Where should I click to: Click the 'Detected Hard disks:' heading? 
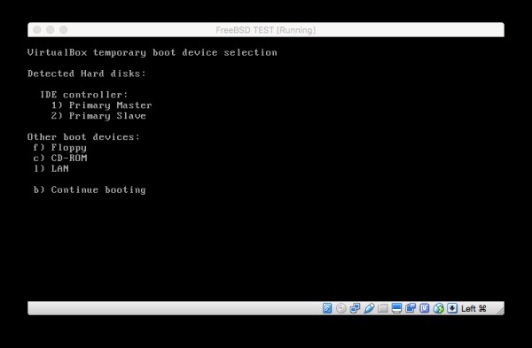click(87, 73)
